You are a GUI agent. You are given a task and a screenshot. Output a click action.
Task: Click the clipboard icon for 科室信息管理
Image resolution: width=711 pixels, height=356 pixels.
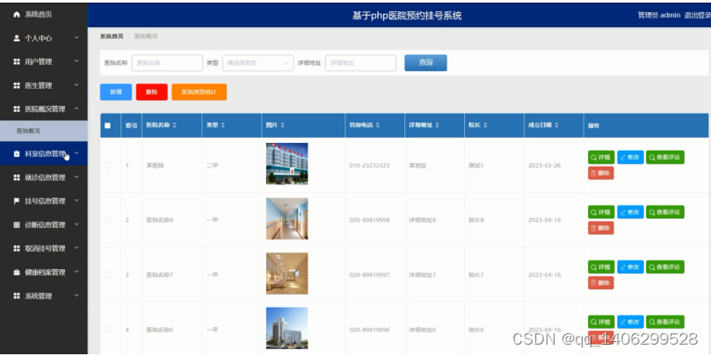coord(17,153)
